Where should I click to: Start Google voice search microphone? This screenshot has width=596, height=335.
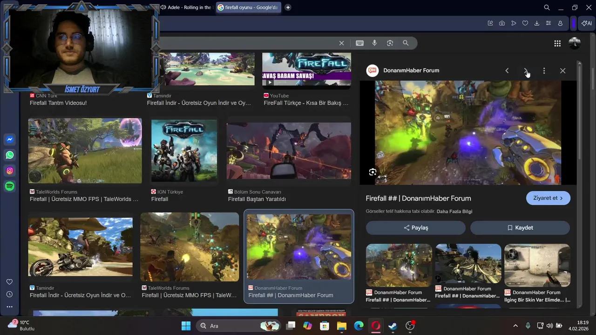coord(374,43)
